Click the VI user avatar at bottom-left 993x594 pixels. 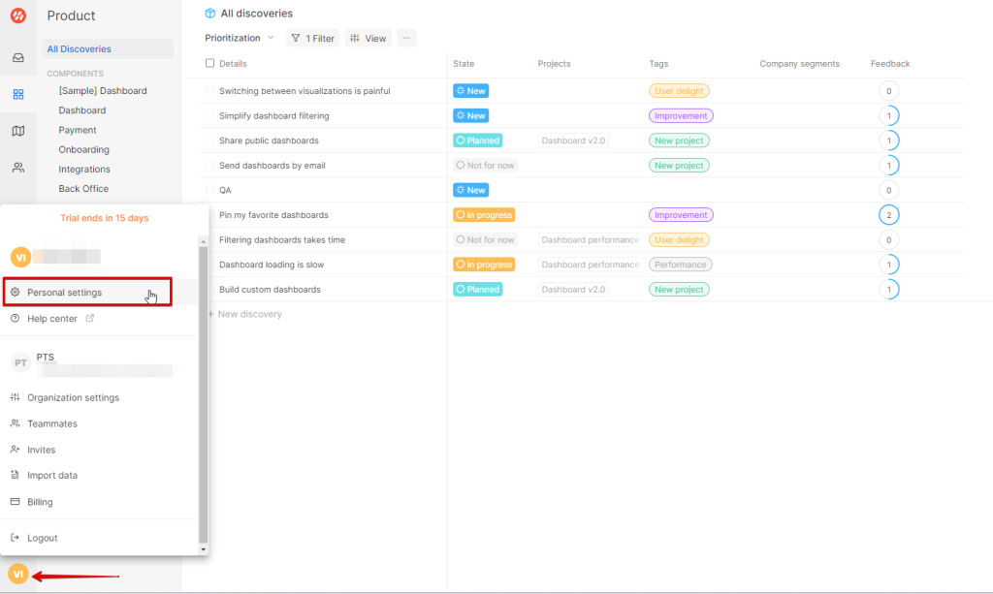(17, 575)
